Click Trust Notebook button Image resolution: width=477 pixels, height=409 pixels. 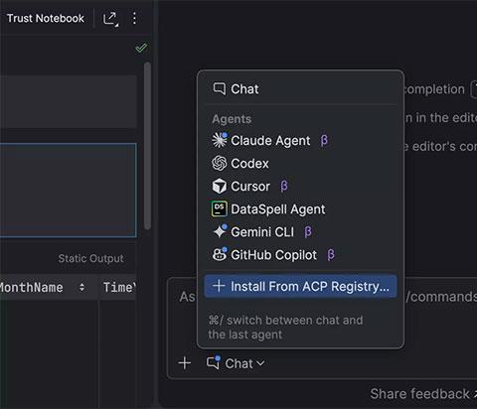(x=46, y=19)
